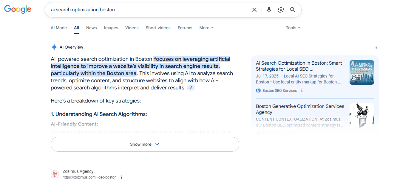This screenshot has width=400, height=183.
Task: Clear the search query with X
Action: (x=254, y=10)
